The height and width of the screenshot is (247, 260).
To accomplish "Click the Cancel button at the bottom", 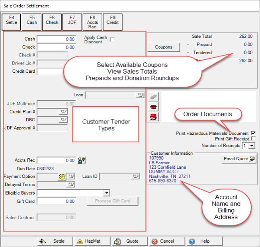I will (164, 241).
